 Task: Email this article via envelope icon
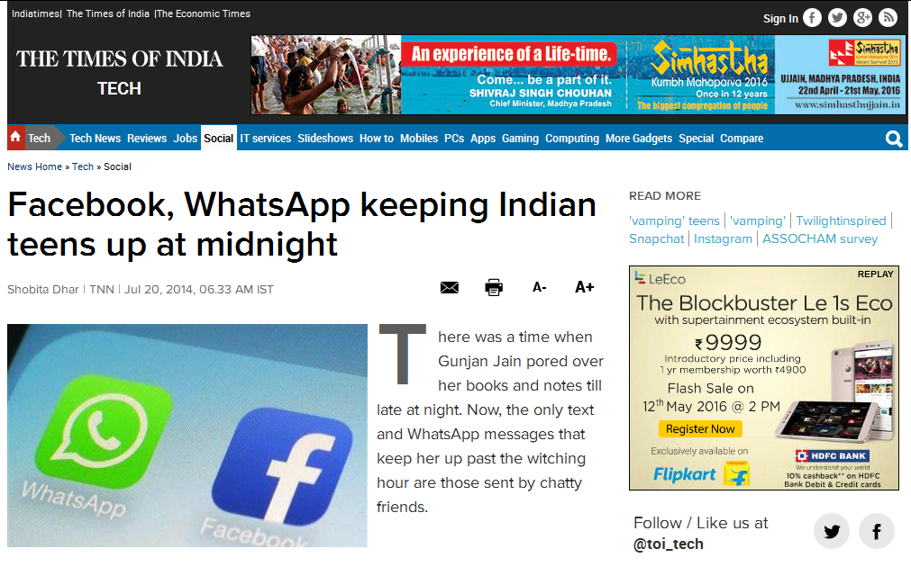click(449, 287)
